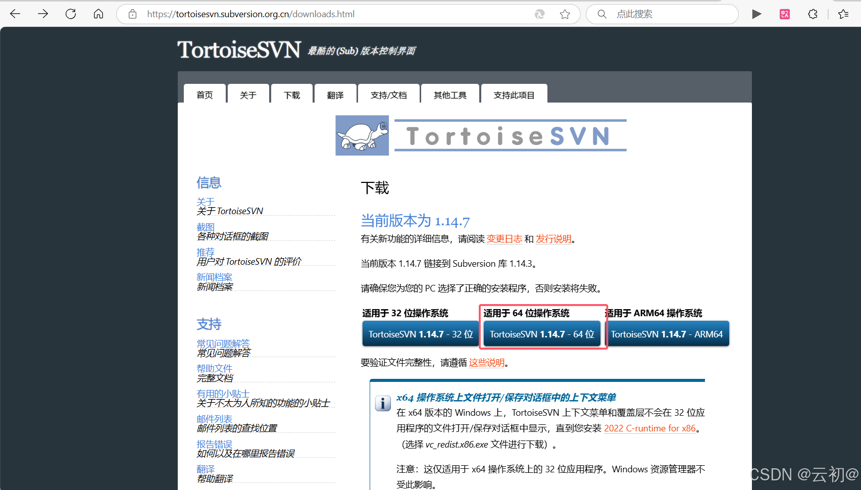
Task: Click the x64 操作系统上文件打开 notice heading
Action: point(506,398)
